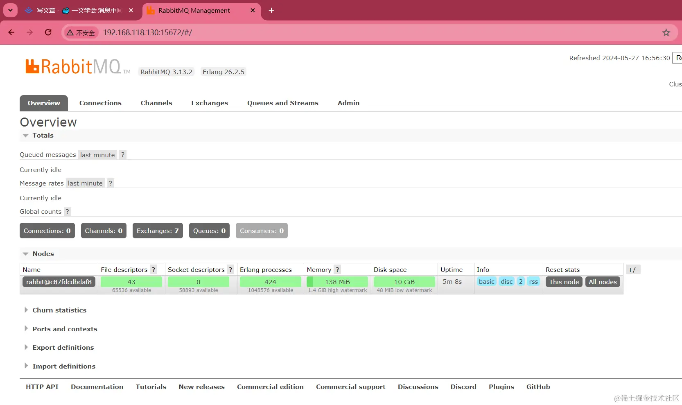Reload the RabbitMQ page
The width and height of the screenshot is (682, 405).
point(48,32)
